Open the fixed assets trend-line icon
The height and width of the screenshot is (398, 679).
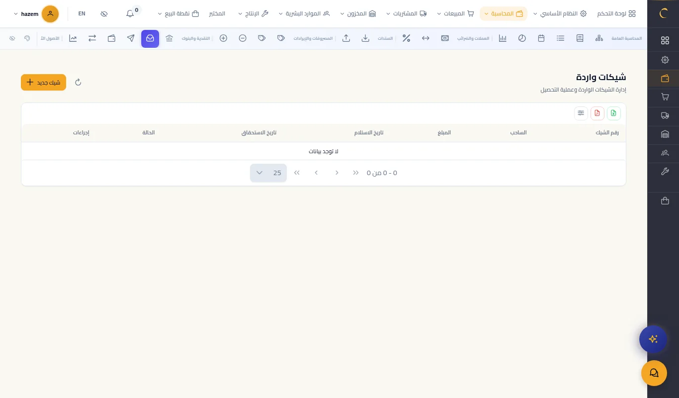[x=73, y=38]
